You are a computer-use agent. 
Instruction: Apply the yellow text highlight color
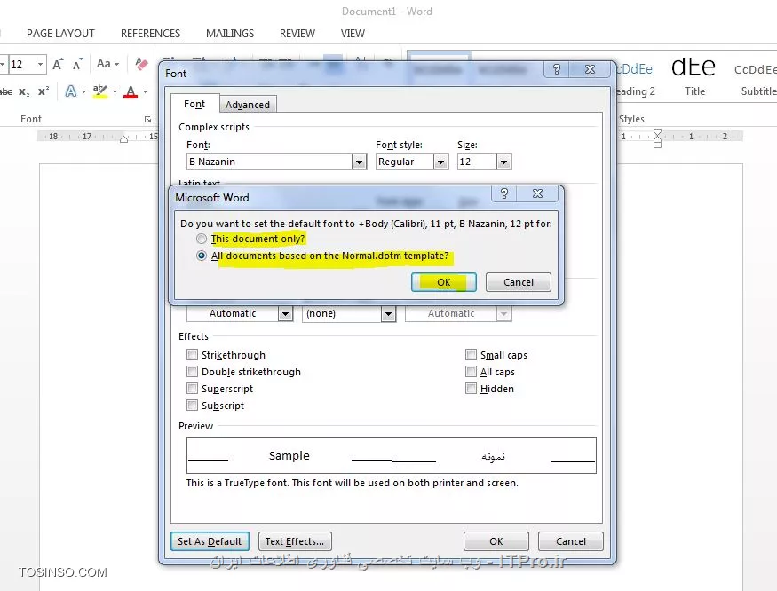click(100, 91)
